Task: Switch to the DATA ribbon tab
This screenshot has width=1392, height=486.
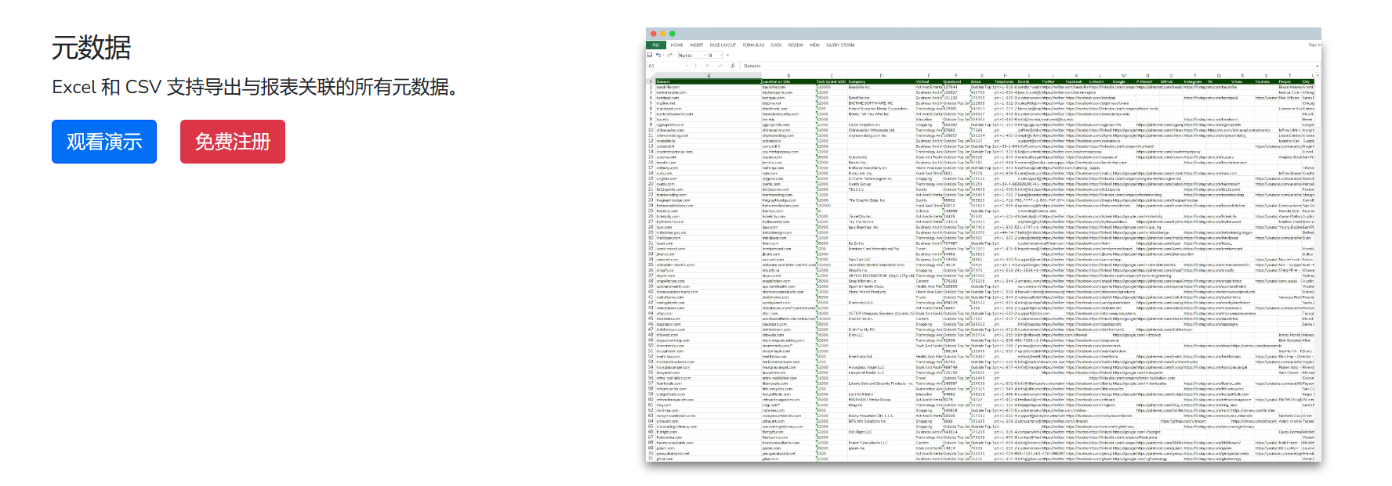Action: point(776,45)
